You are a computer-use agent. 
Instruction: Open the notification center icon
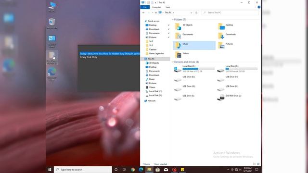[257, 170]
